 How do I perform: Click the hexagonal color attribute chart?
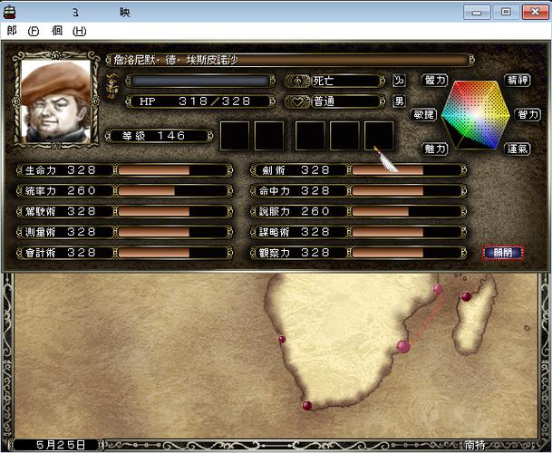click(475, 115)
